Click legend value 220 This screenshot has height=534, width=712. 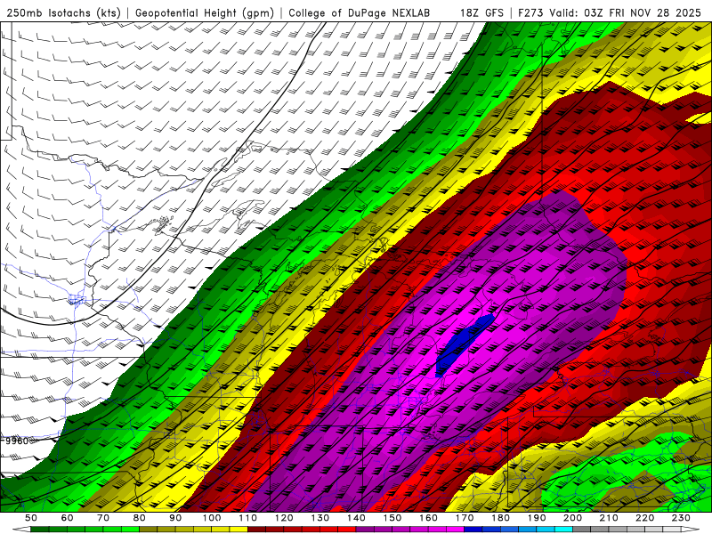pos(644,518)
